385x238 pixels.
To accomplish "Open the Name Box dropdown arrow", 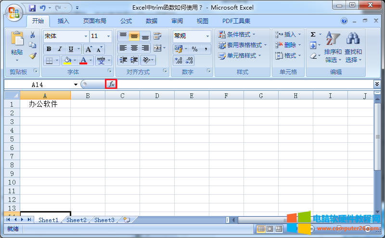I will click(76, 85).
